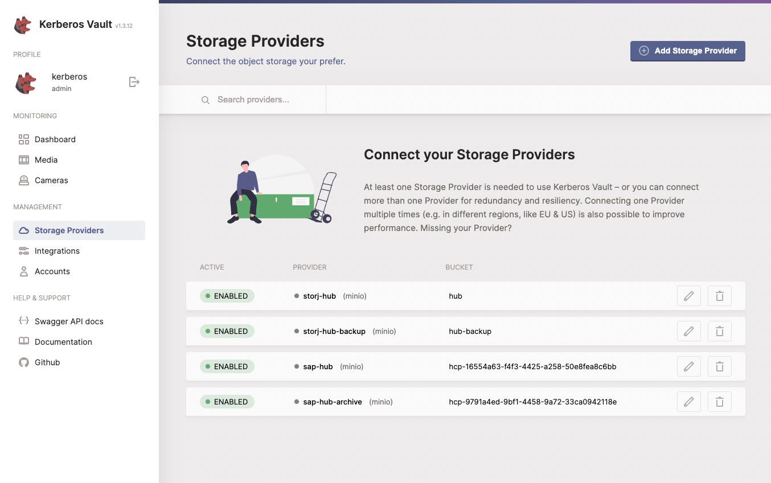The image size is (771, 483).
Task: Select Documentation in the sidebar menu
Action: point(23,341)
